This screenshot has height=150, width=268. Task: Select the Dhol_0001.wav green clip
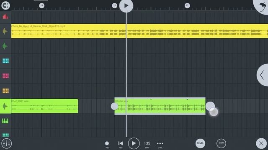tap(45, 106)
